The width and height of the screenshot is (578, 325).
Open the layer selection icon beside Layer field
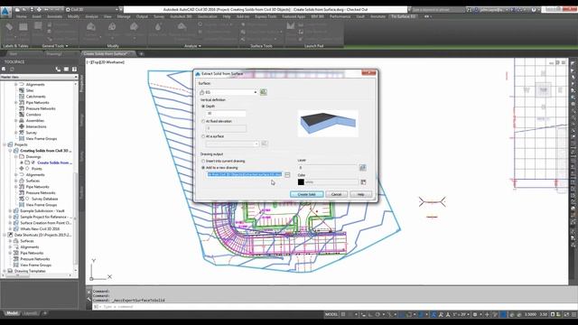(x=363, y=168)
